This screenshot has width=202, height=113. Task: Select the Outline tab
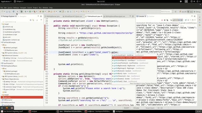click(x=151, y=16)
